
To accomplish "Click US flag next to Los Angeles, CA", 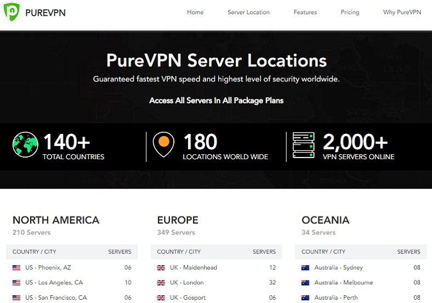I will (x=16, y=283).
